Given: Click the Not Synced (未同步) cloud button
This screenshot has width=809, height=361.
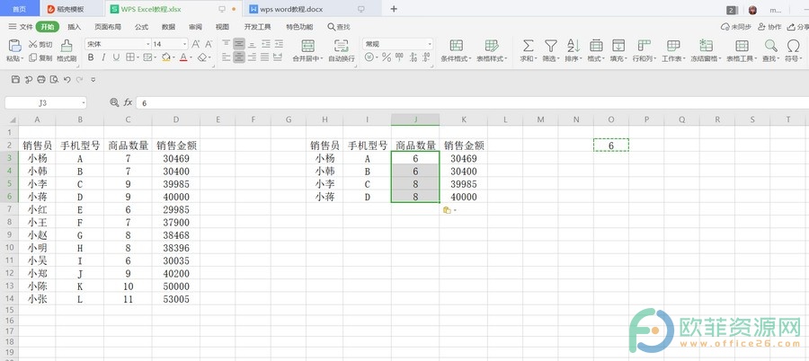Looking at the screenshot, I should coord(736,27).
